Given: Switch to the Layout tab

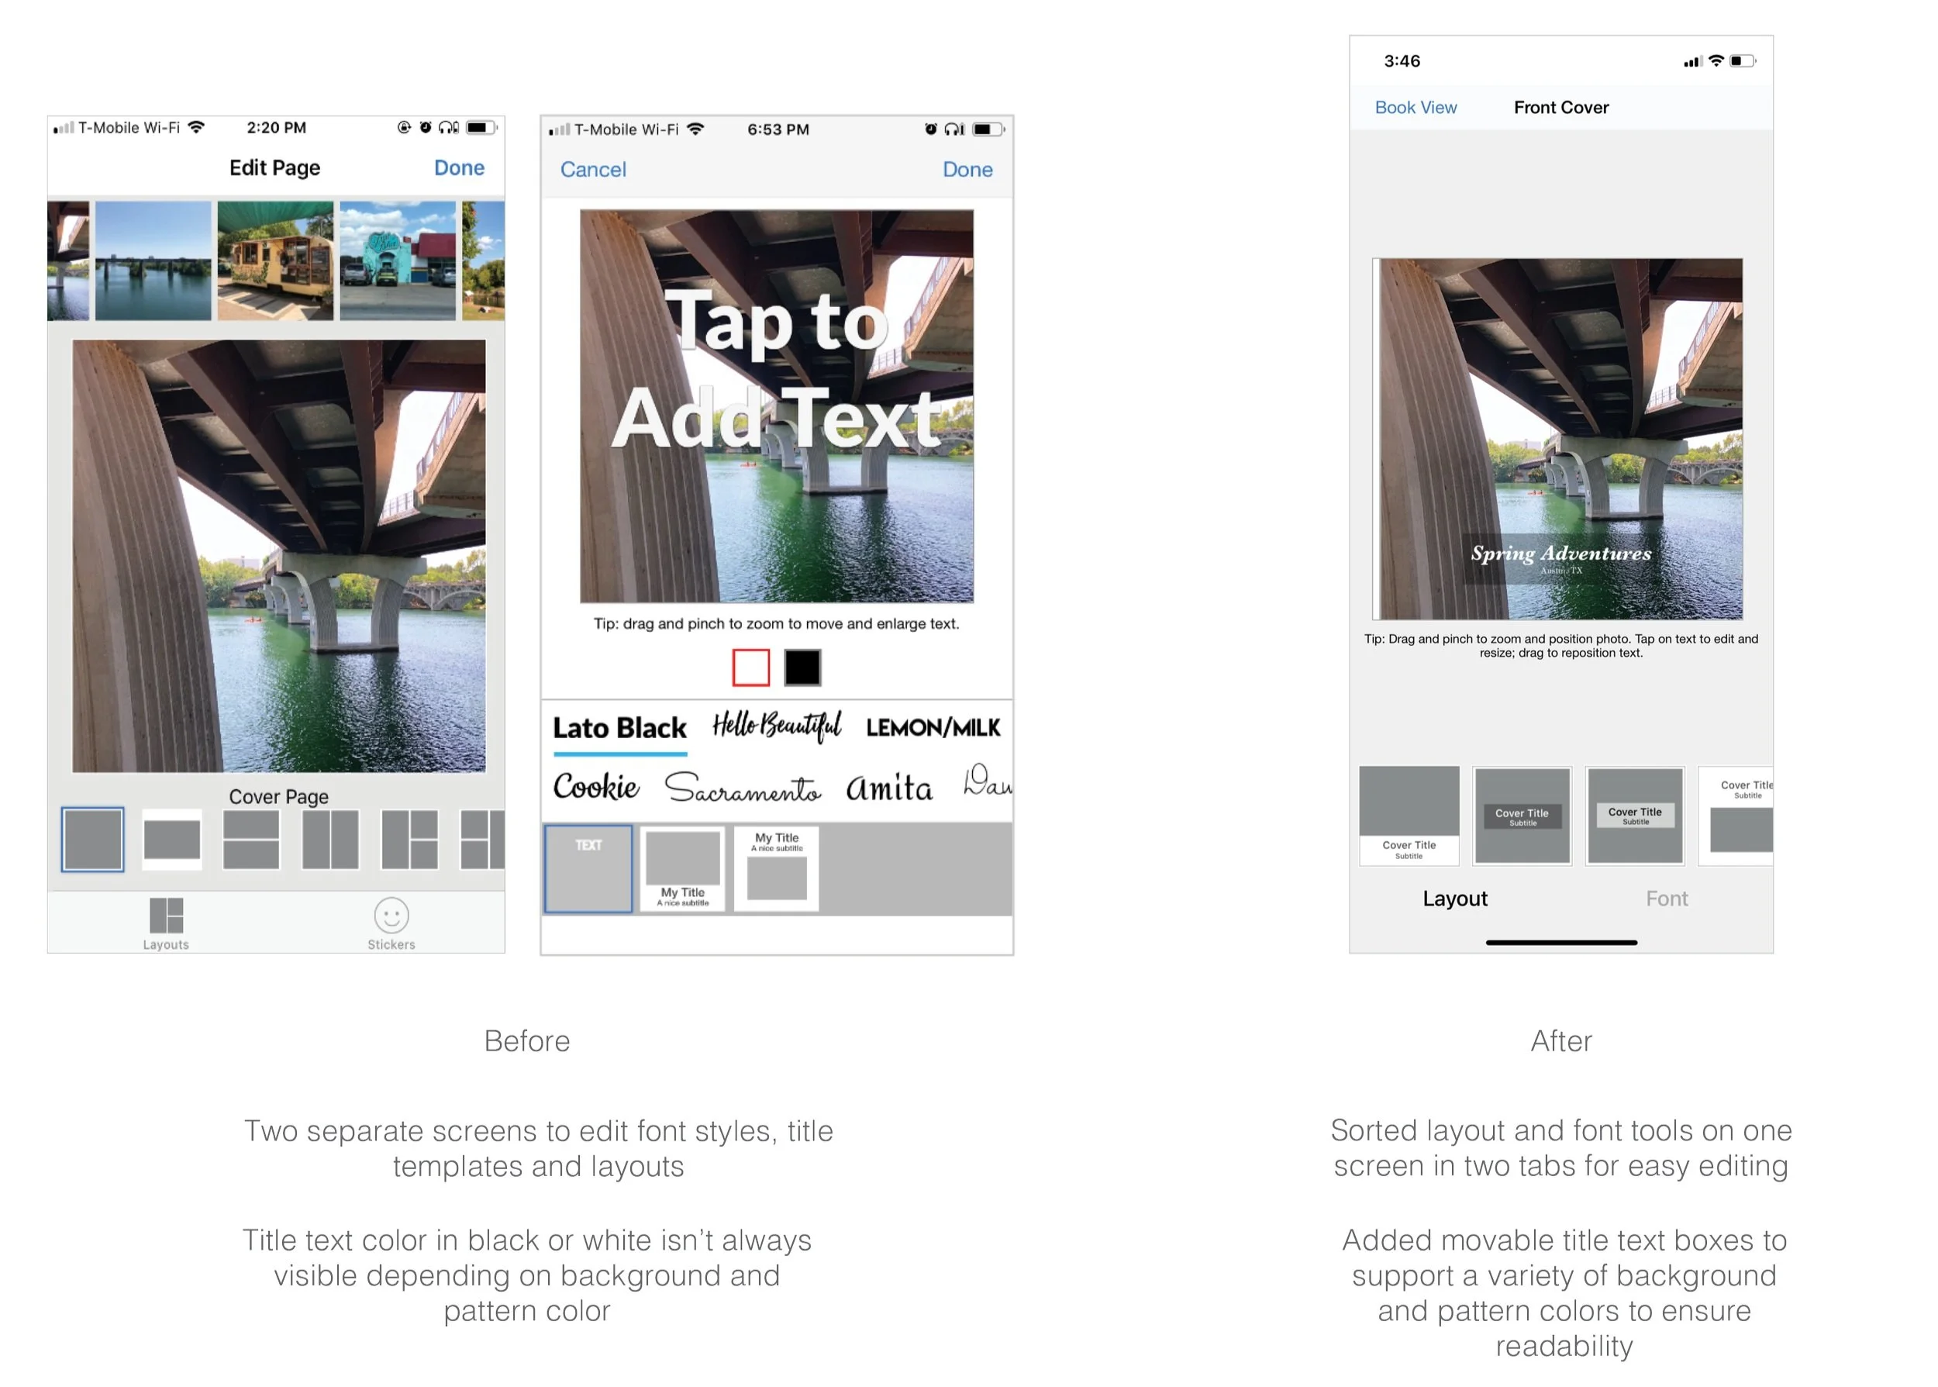Looking at the screenshot, I should [1454, 899].
